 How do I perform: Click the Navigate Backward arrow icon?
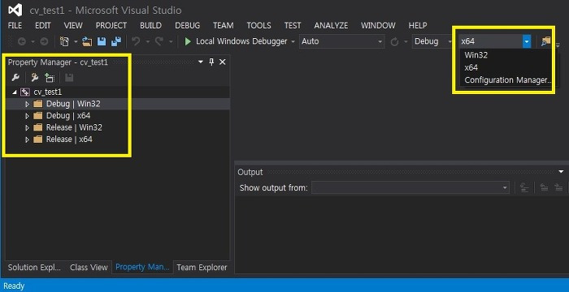pos(21,41)
